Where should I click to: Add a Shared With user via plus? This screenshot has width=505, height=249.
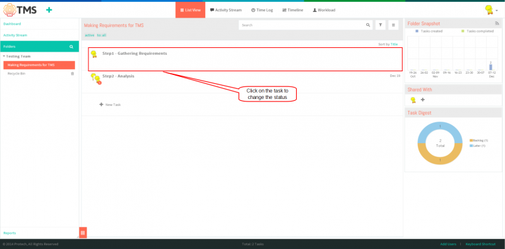(x=423, y=100)
